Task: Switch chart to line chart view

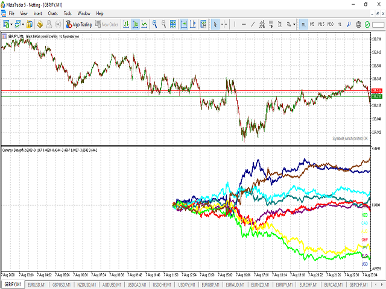Action: pyautogui.click(x=145, y=24)
